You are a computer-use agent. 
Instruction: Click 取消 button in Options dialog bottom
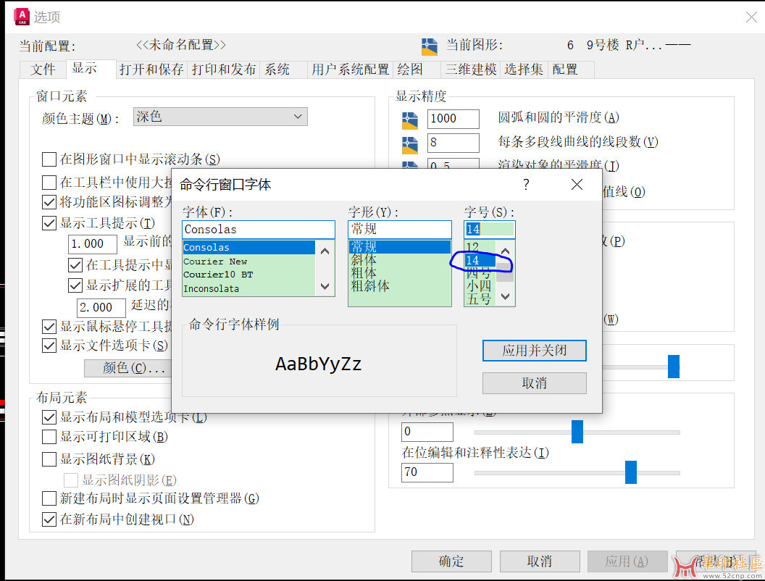pyautogui.click(x=540, y=561)
